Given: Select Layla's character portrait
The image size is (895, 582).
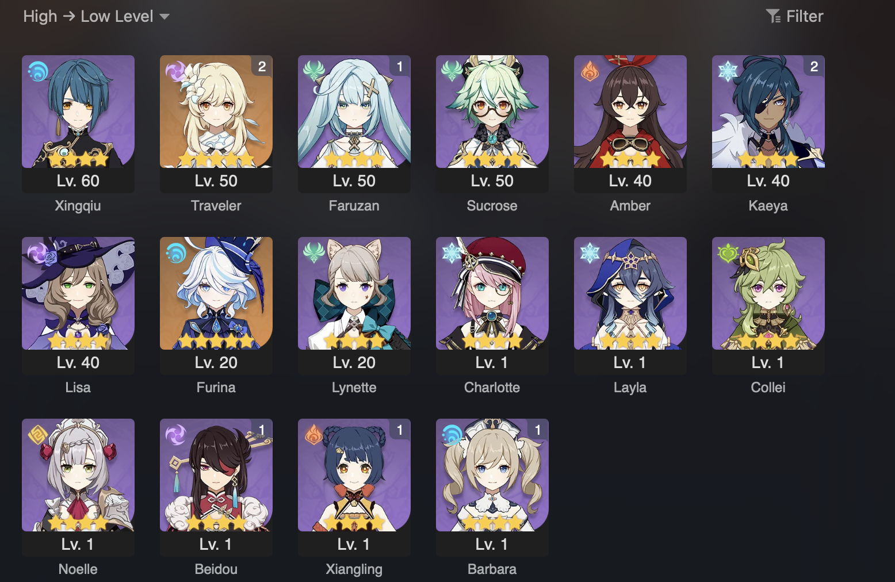Looking at the screenshot, I should 630,293.
